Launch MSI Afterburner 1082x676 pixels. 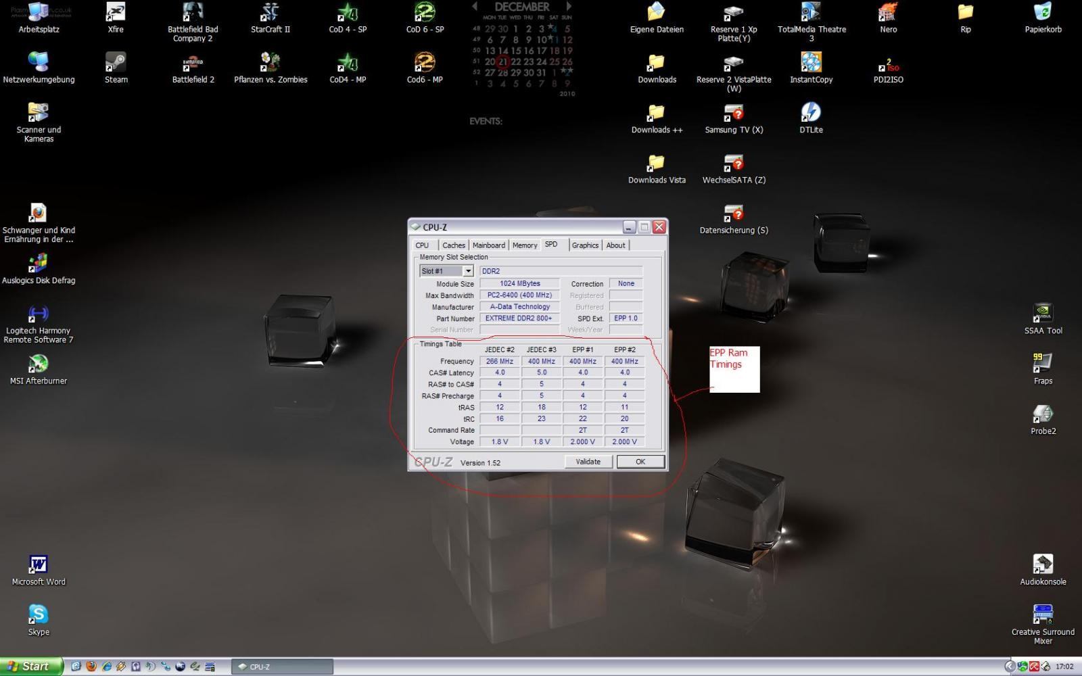(39, 369)
